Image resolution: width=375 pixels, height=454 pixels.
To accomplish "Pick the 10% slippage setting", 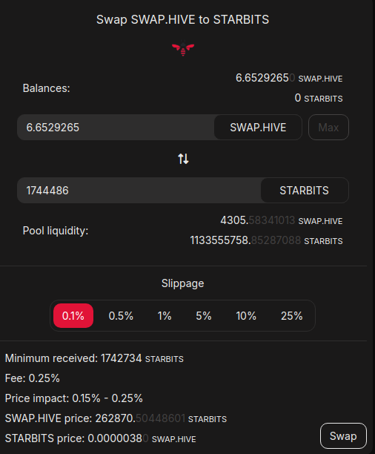I will point(246,315).
